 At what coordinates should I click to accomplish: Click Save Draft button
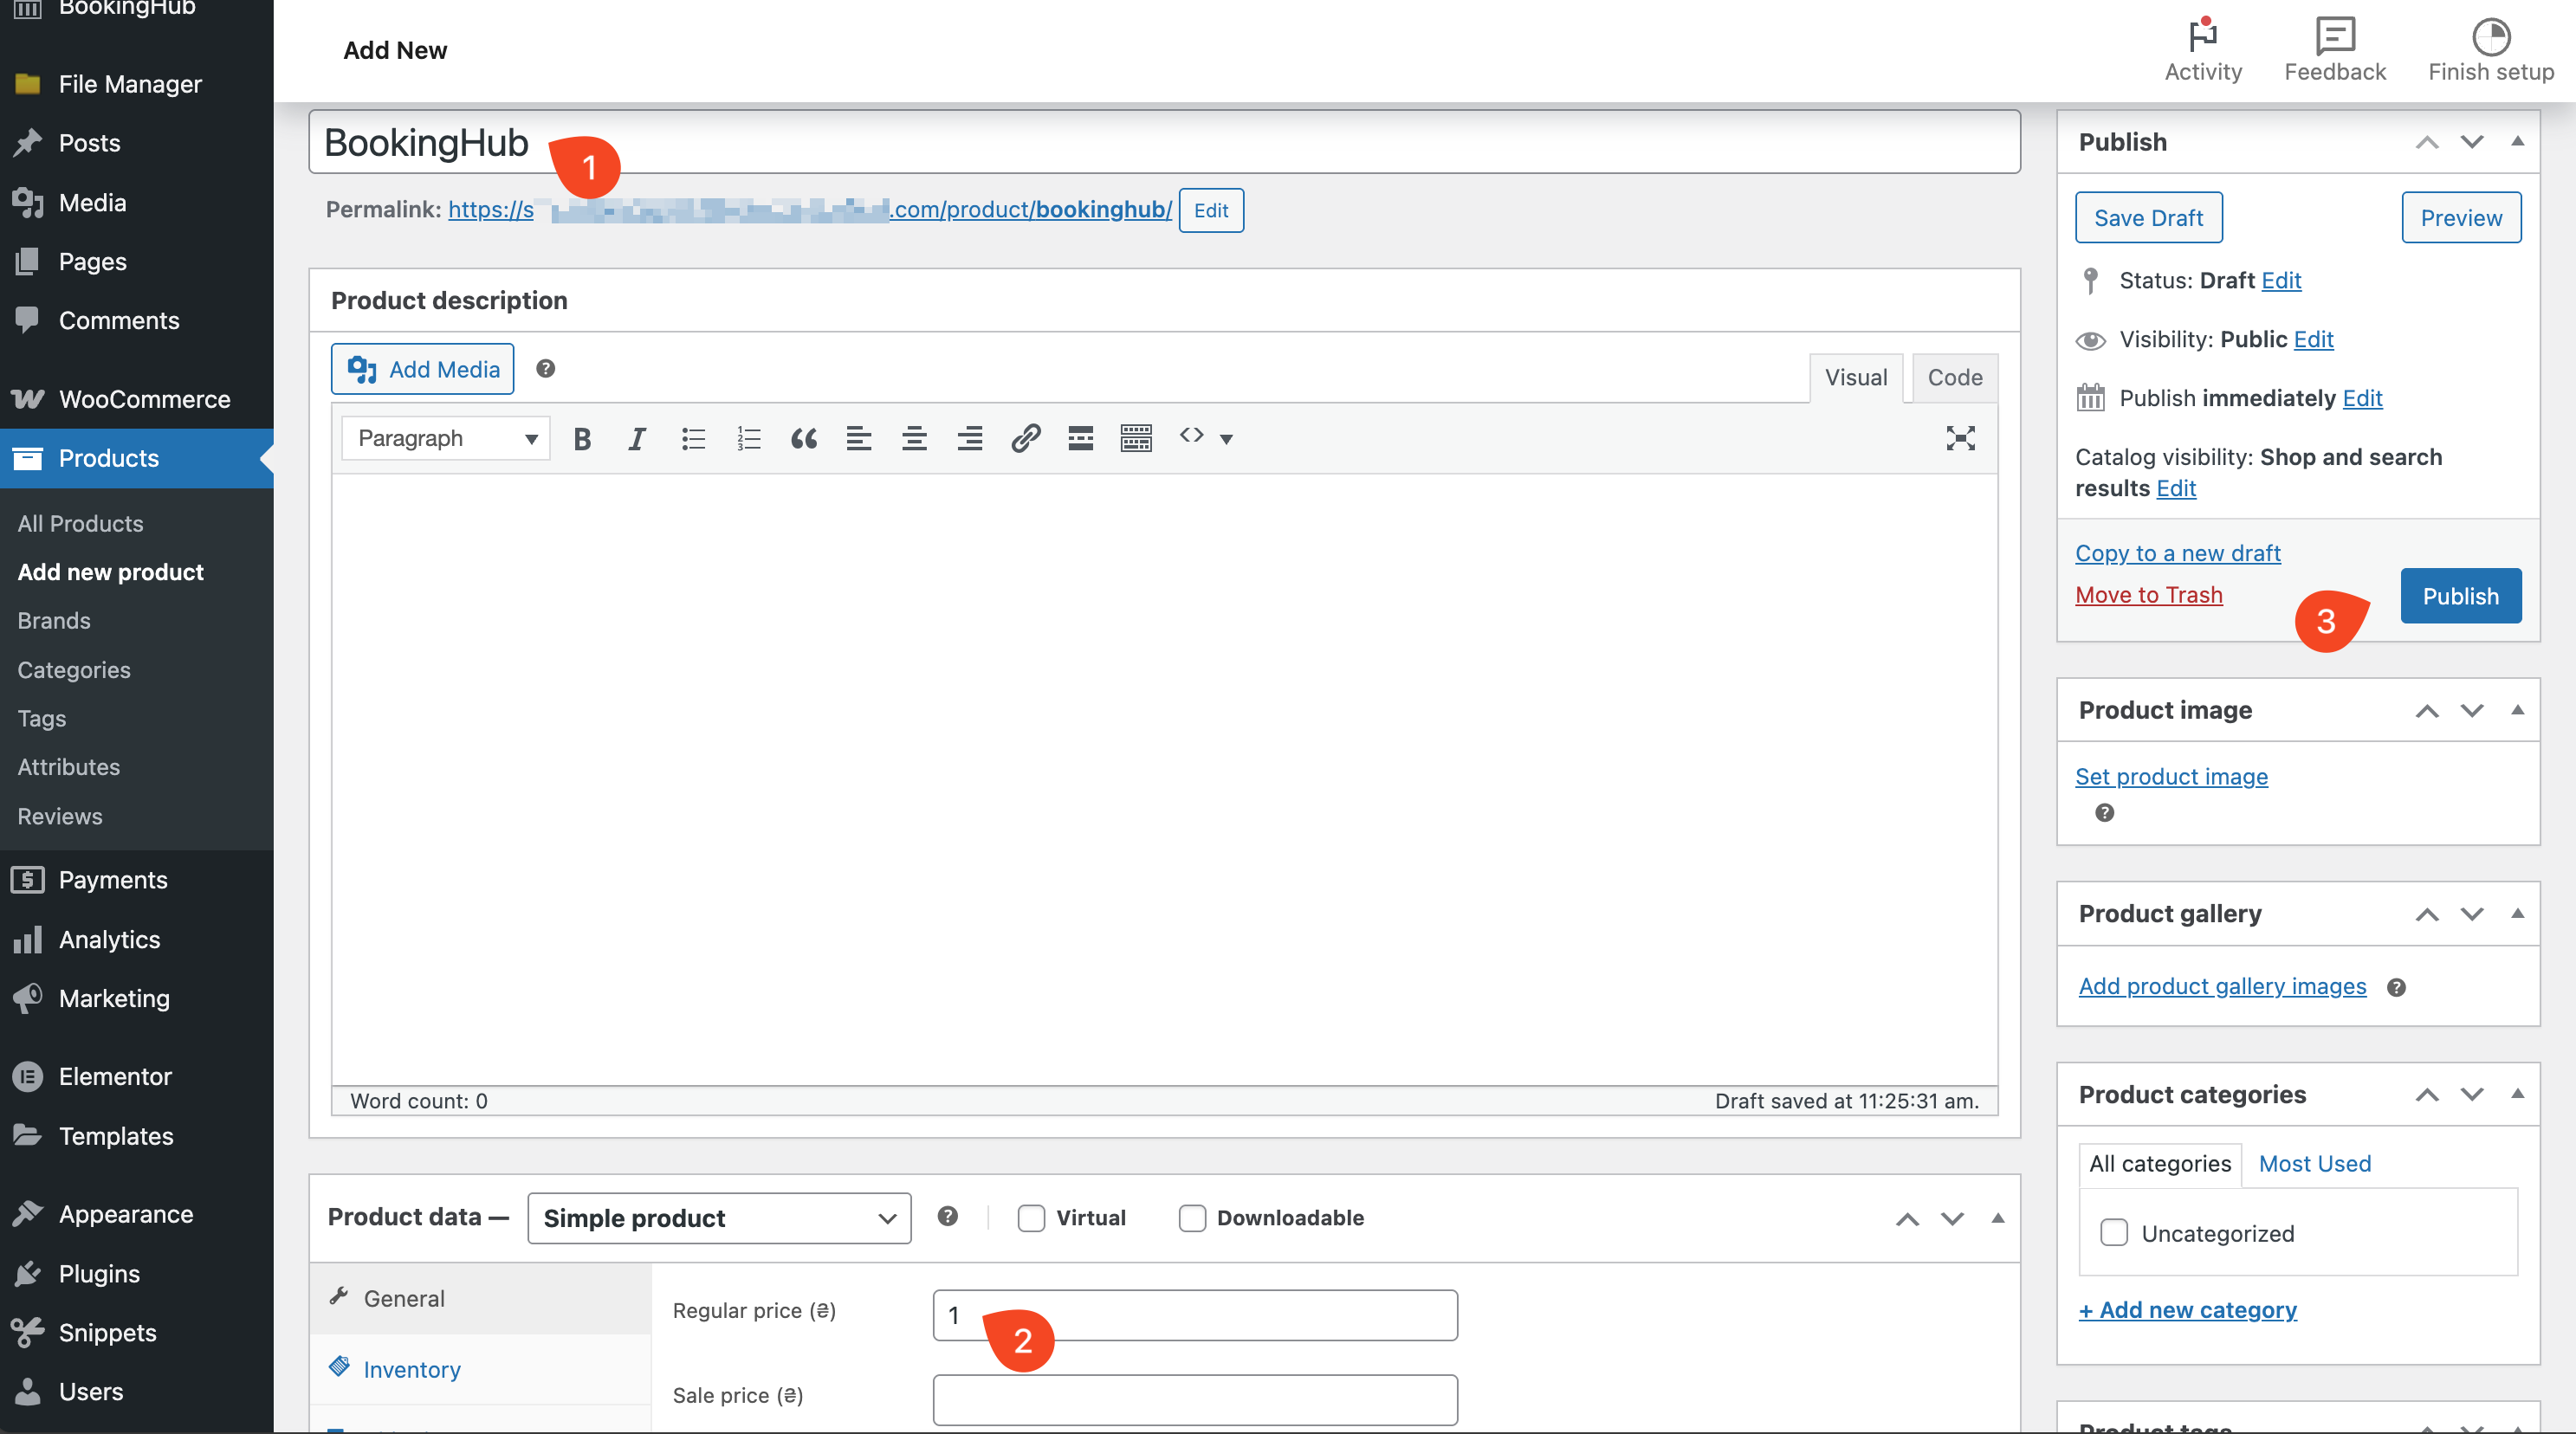pos(2148,217)
